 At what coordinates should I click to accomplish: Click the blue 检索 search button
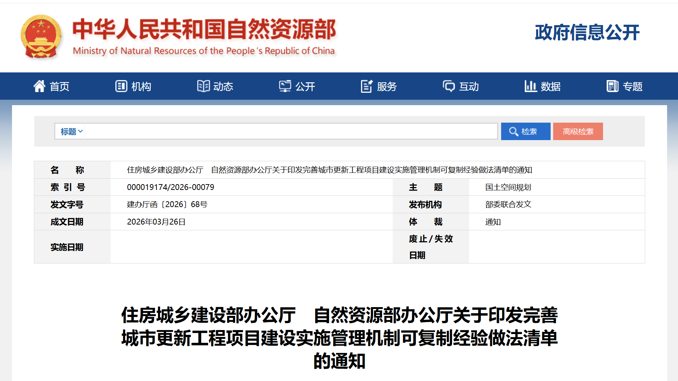coord(526,131)
